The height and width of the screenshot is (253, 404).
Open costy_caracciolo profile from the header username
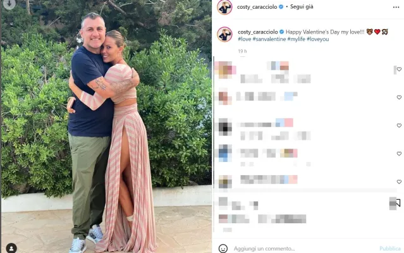click(x=257, y=7)
